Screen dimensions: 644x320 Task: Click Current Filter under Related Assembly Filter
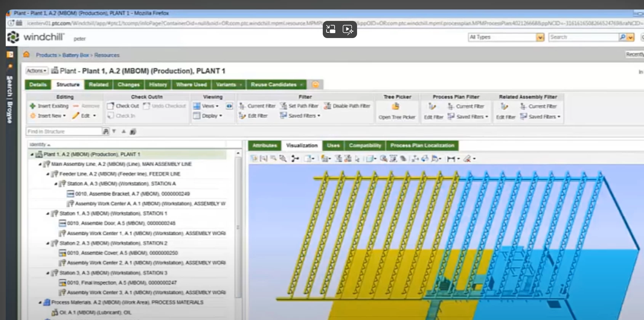[538, 106]
